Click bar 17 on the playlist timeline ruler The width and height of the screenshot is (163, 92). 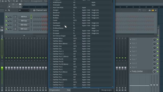(127, 7)
